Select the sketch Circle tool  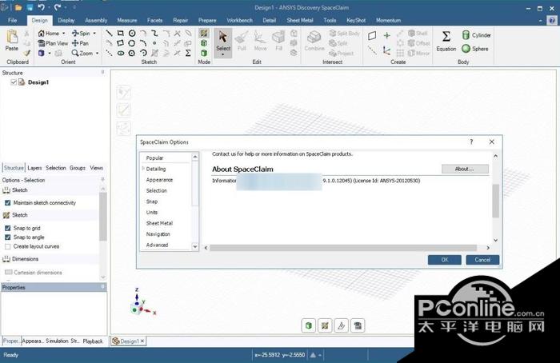(x=132, y=34)
